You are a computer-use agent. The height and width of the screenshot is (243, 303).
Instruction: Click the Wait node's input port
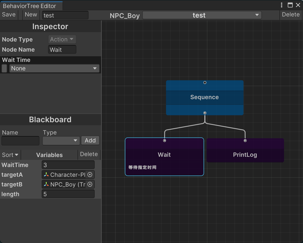[x=164, y=141]
